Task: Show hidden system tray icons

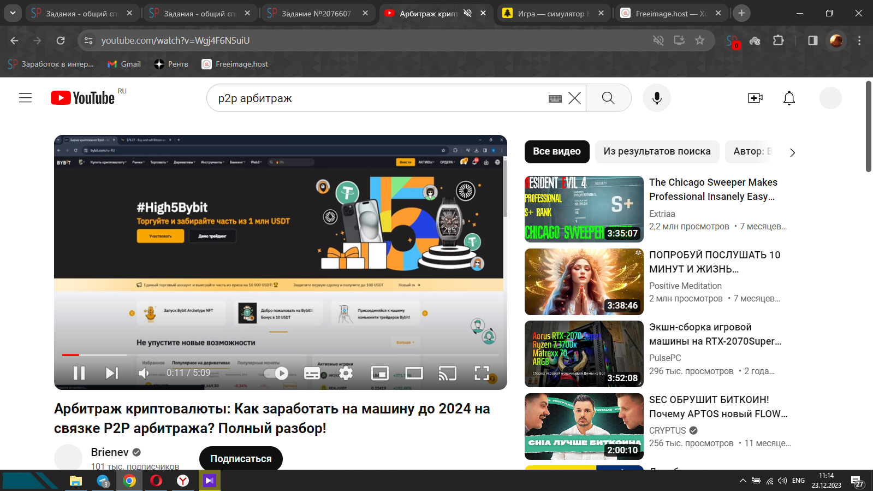Action: point(743,481)
